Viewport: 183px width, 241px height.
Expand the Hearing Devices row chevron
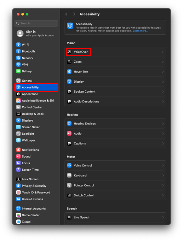pos(163,124)
